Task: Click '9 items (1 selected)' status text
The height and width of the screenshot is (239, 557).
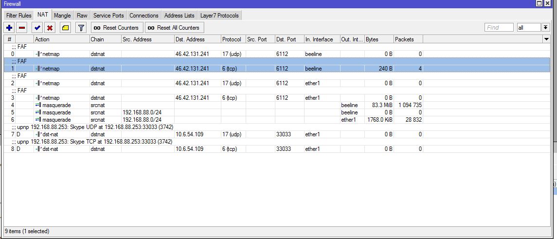Action: click(x=27, y=231)
